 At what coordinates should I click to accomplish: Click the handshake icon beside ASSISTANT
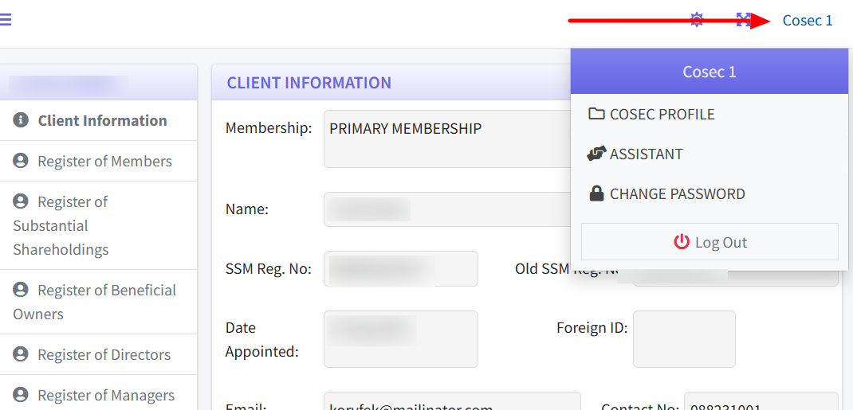click(x=596, y=154)
